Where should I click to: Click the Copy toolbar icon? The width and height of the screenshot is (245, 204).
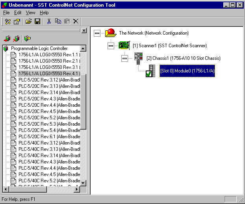58,21
